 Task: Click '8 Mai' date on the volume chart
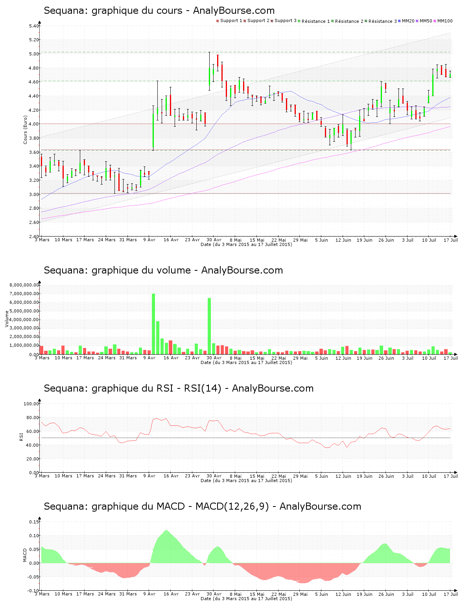(236, 358)
